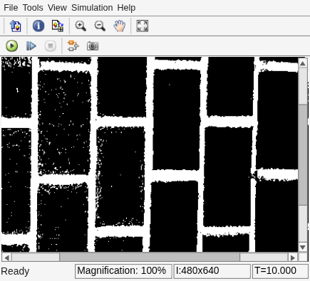Click the I:480x640 status field
310x281 pixels.
[x=212, y=271]
